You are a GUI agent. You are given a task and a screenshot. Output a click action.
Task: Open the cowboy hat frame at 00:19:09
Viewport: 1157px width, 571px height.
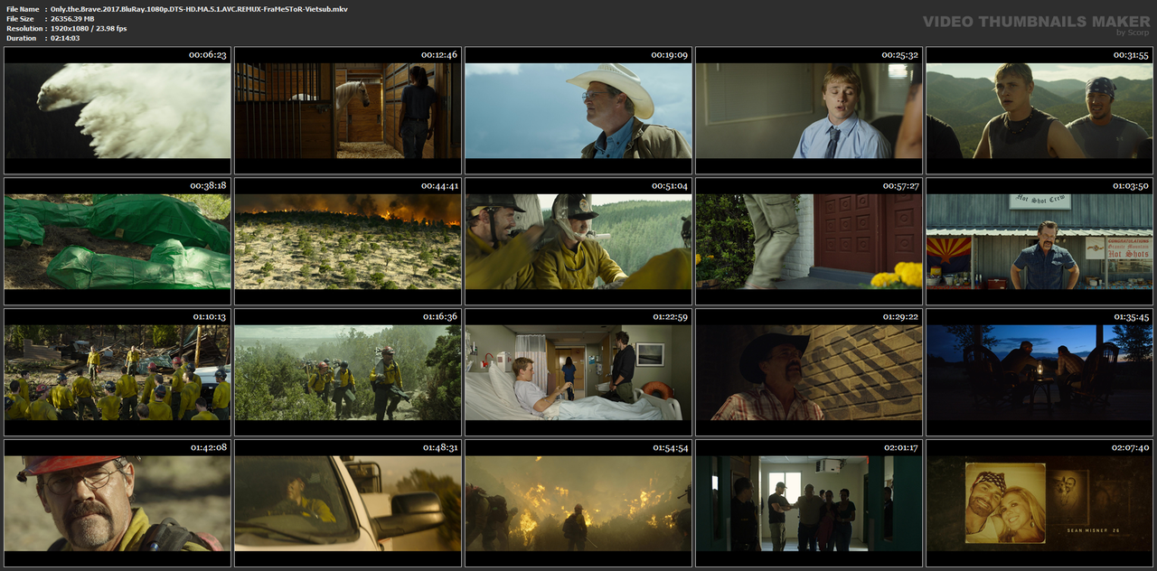pos(578,110)
